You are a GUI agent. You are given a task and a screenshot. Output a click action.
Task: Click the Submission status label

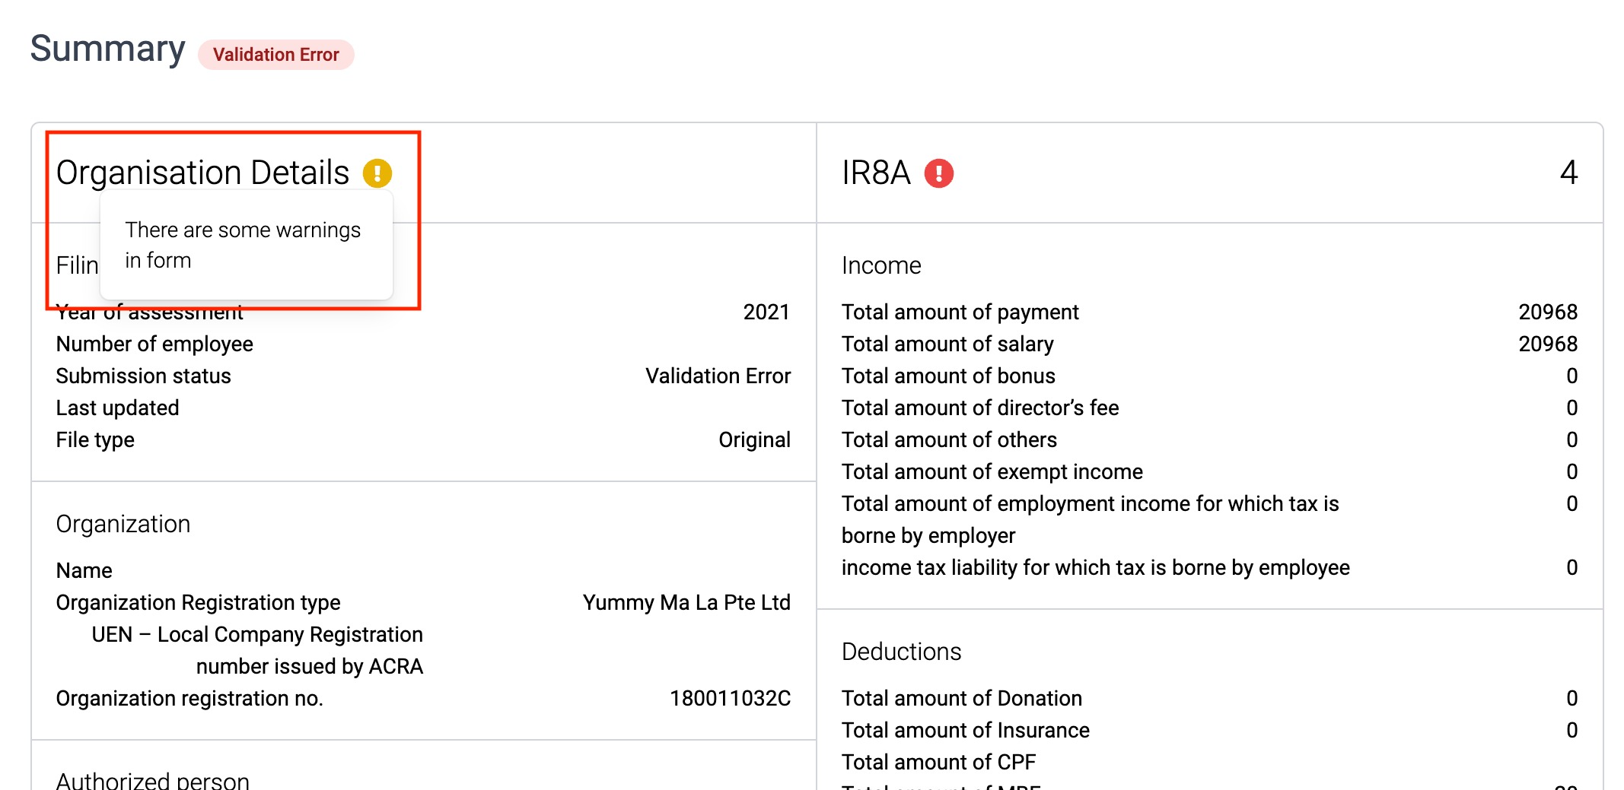coord(143,376)
